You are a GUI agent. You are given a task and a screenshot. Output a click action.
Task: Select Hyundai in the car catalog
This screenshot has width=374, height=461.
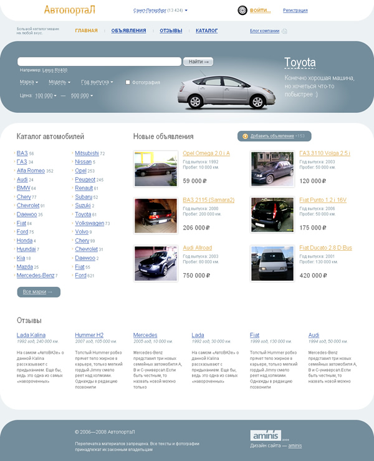pos(26,249)
